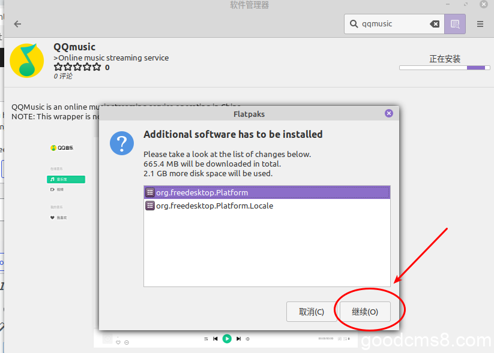Close the Flatpaks dialog with the purple X
494x353 pixels.
(x=389, y=113)
